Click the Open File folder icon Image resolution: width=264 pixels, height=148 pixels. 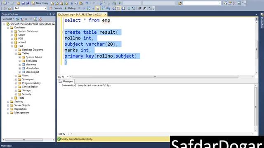(x=19, y=3)
